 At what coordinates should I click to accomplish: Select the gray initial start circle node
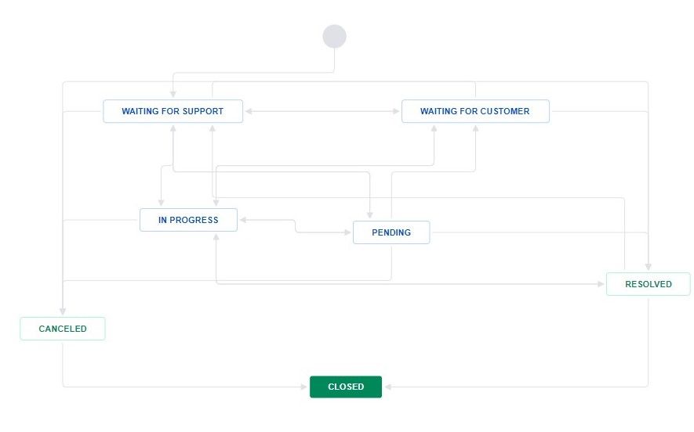coord(334,36)
